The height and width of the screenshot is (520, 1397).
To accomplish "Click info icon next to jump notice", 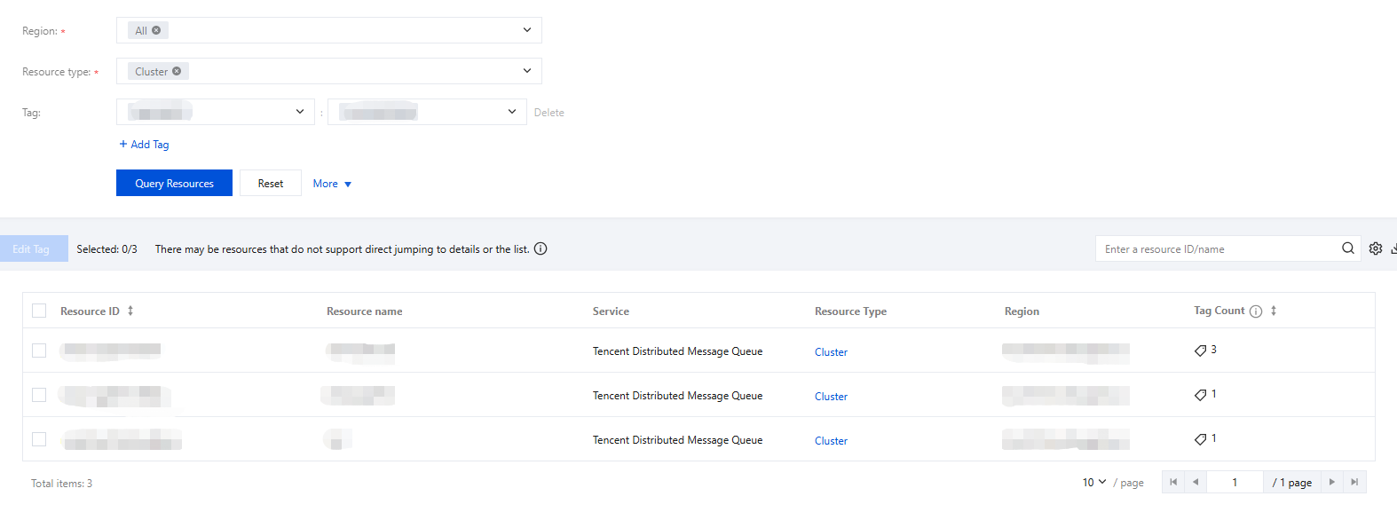I will (541, 248).
